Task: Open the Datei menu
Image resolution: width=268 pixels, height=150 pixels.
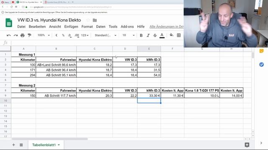Action: [x=21, y=27]
